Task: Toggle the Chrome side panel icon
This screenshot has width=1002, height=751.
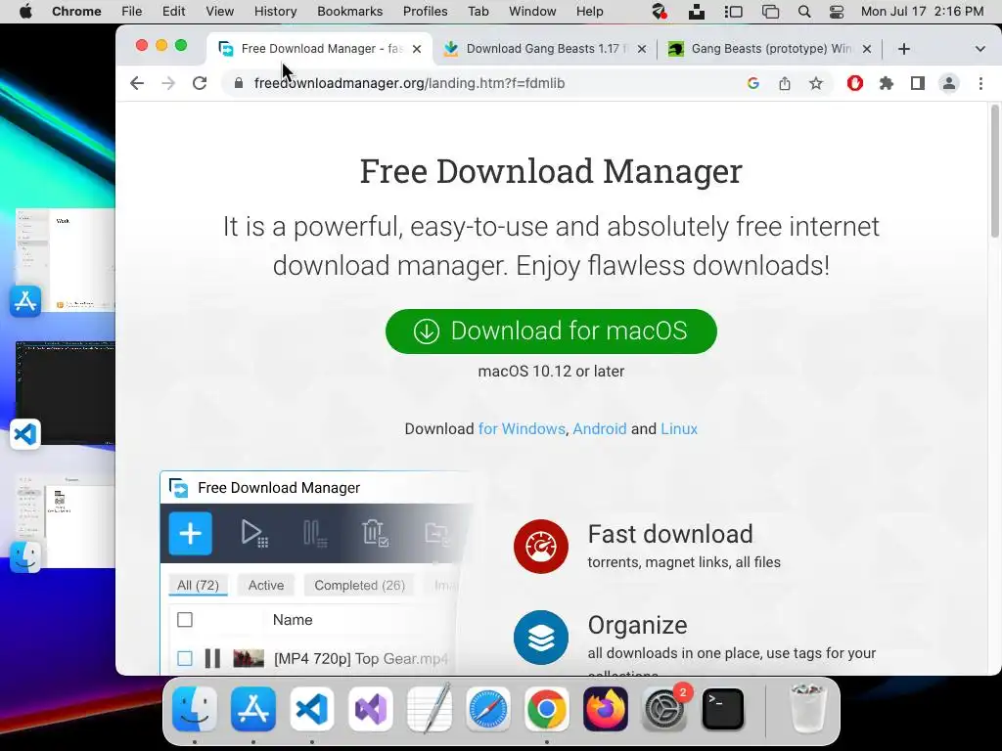Action: point(917,83)
